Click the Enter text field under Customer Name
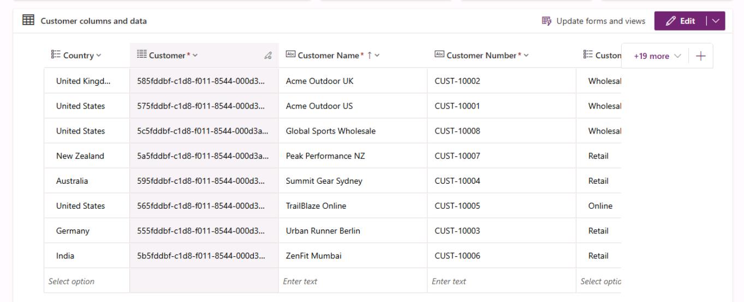This screenshot has width=744, height=302. pyautogui.click(x=353, y=281)
